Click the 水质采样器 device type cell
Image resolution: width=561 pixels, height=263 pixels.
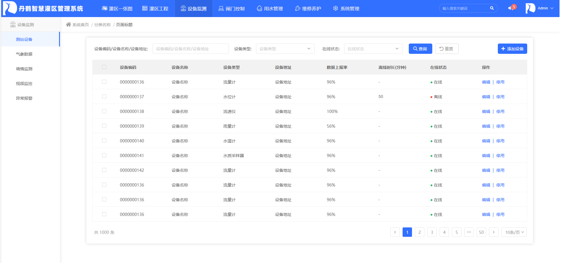click(234, 156)
